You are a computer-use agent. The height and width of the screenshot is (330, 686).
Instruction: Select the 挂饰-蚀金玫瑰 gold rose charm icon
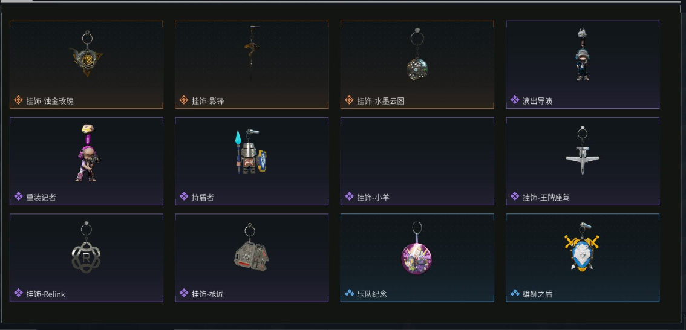87,54
